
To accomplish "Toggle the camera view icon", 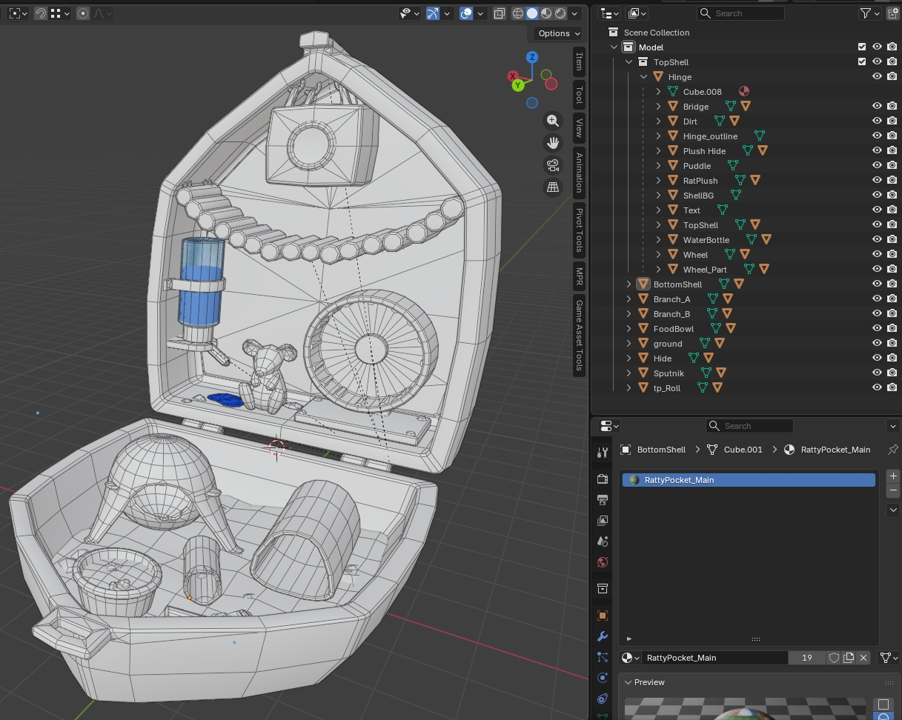I will pos(552,165).
